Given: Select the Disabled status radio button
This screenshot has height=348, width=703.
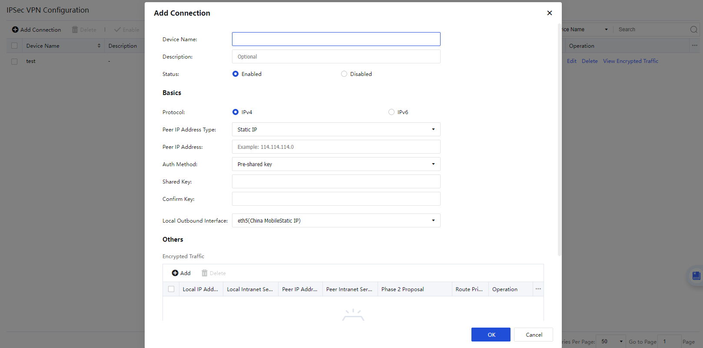Looking at the screenshot, I should point(344,74).
